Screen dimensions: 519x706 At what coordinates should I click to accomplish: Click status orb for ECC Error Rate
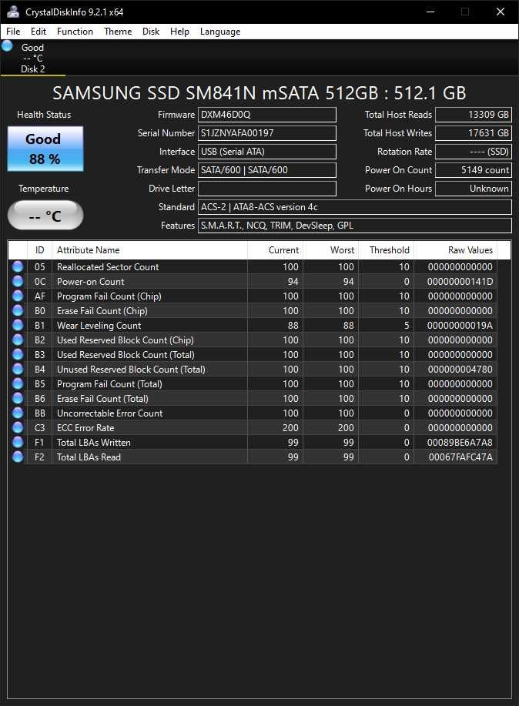point(18,428)
